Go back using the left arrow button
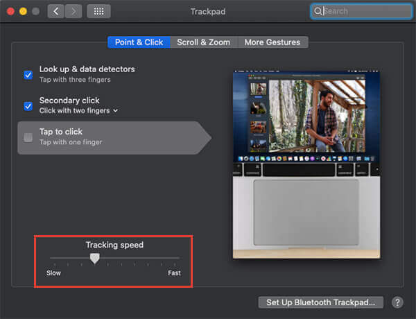 (x=56, y=11)
